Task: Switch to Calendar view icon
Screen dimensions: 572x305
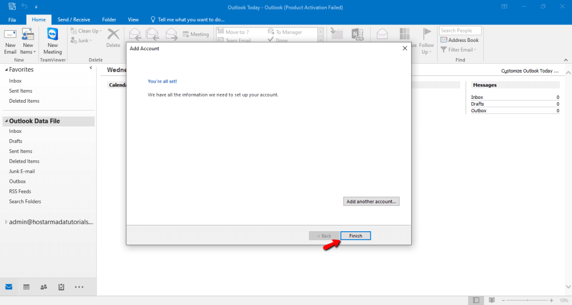Action: tap(26, 287)
